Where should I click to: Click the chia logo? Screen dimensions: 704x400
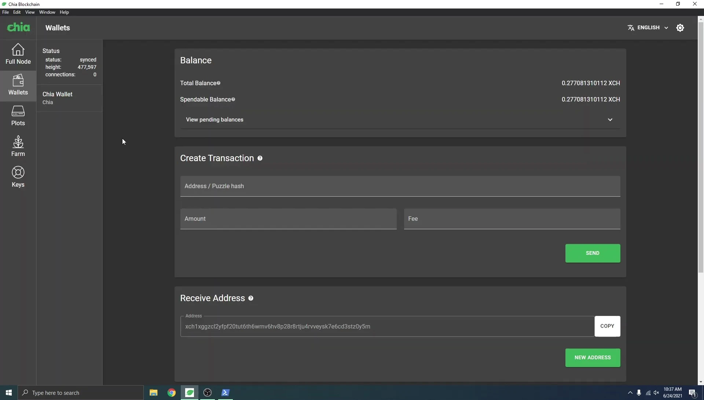[x=18, y=28]
